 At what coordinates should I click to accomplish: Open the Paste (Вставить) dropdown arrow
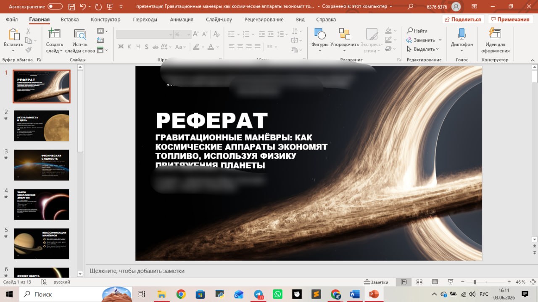(13, 50)
